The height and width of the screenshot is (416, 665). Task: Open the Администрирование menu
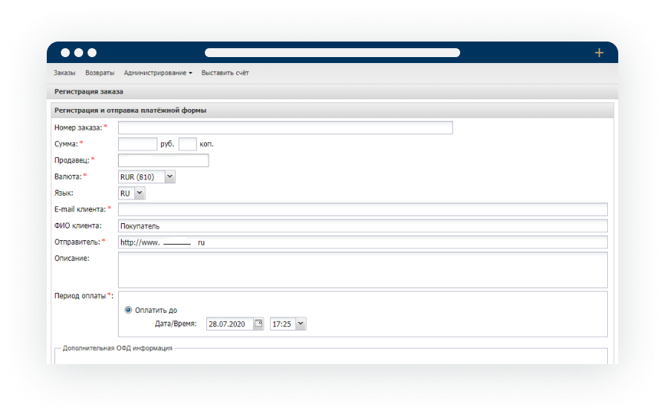[x=158, y=73]
